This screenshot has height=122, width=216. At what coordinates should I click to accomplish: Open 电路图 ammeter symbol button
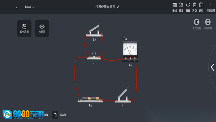[42, 28]
